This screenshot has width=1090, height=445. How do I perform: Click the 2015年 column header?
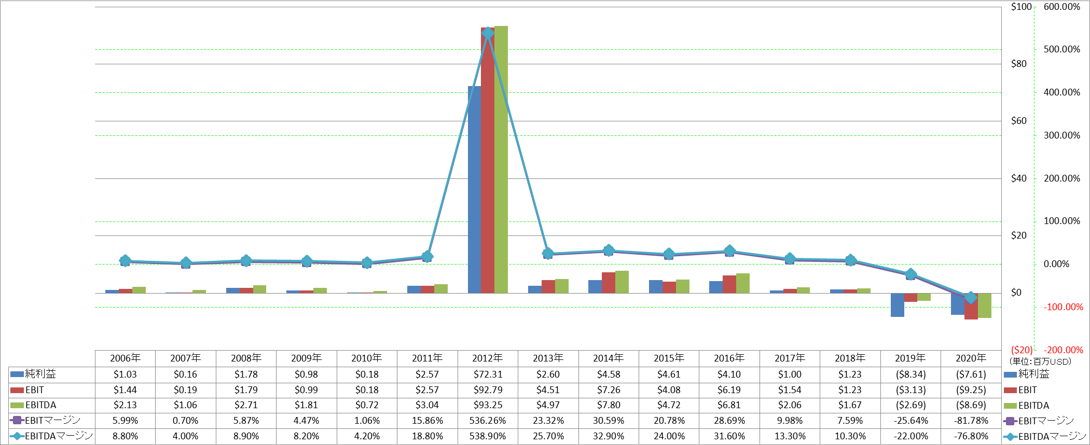pos(669,358)
